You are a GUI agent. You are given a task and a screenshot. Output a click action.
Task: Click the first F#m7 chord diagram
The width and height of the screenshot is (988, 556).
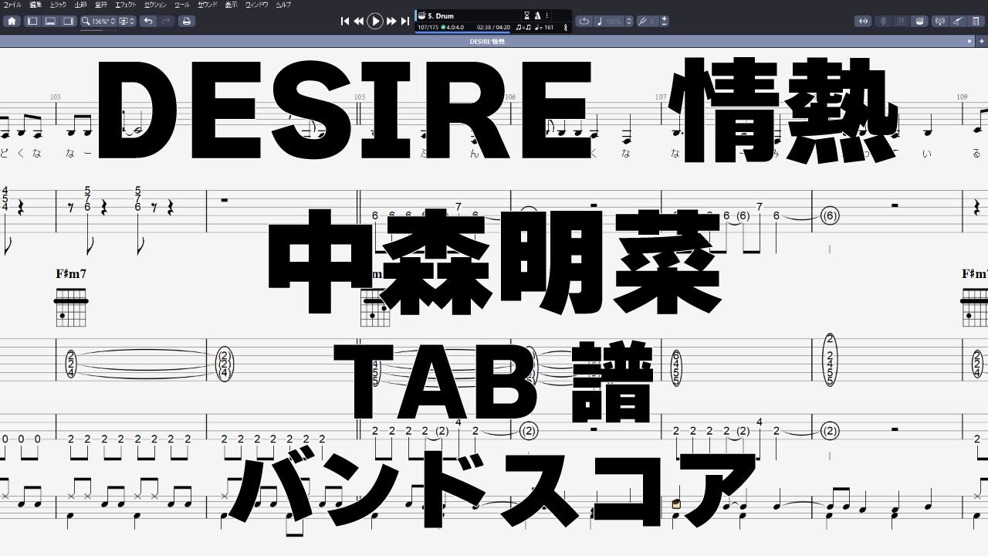[x=71, y=306]
